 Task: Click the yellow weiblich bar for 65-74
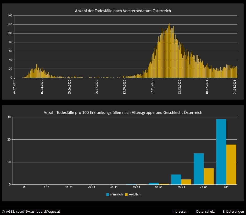[186, 182]
